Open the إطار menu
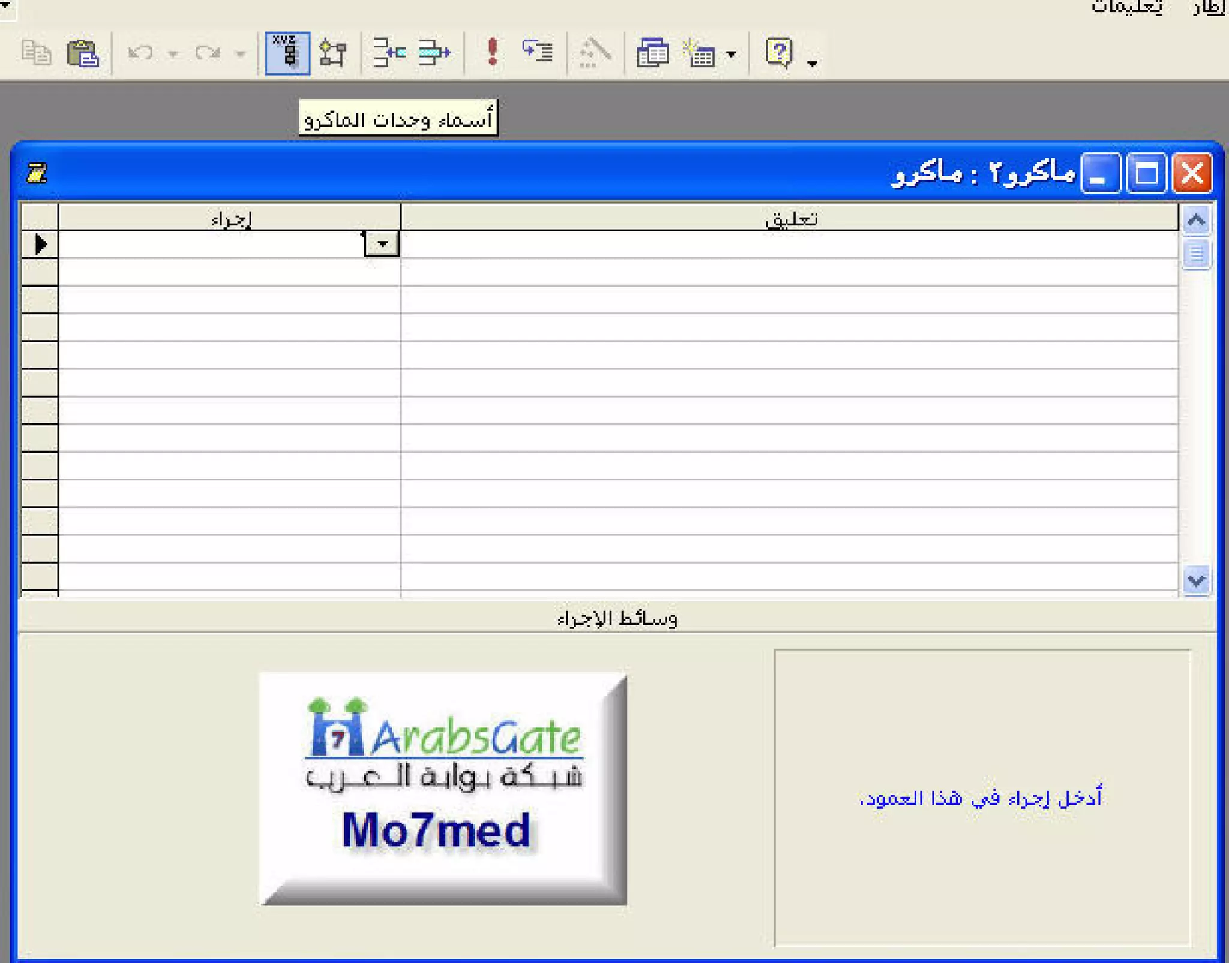Image resolution: width=1229 pixels, height=963 pixels. (x=1209, y=7)
